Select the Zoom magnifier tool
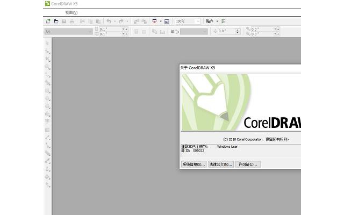344x215 pixels. [48, 67]
